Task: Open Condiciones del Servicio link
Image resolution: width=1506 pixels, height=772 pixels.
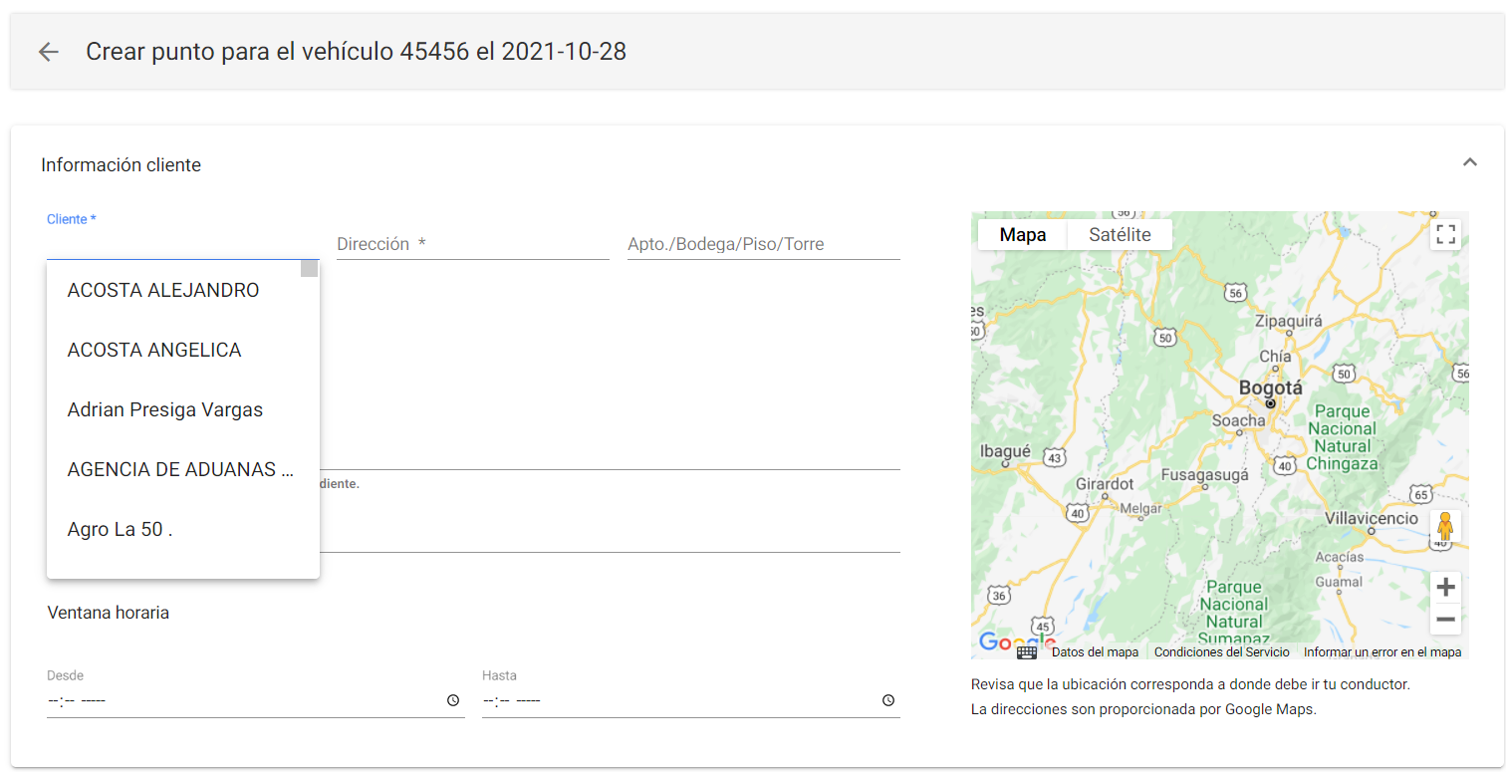Action: pyautogui.click(x=1222, y=652)
